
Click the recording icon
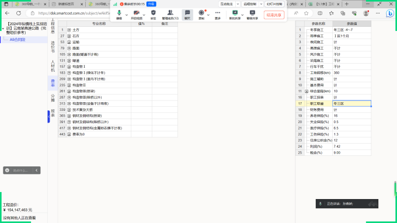coord(201,15)
